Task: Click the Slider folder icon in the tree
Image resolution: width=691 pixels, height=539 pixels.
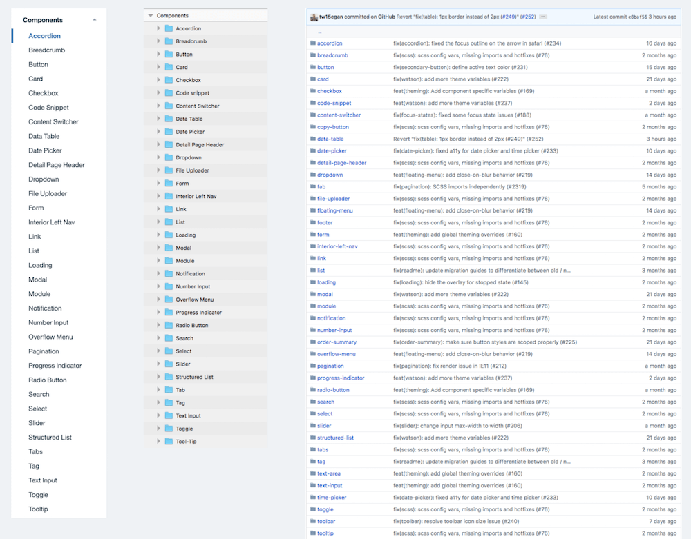Action: pyautogui.click(x=169, y=364)
